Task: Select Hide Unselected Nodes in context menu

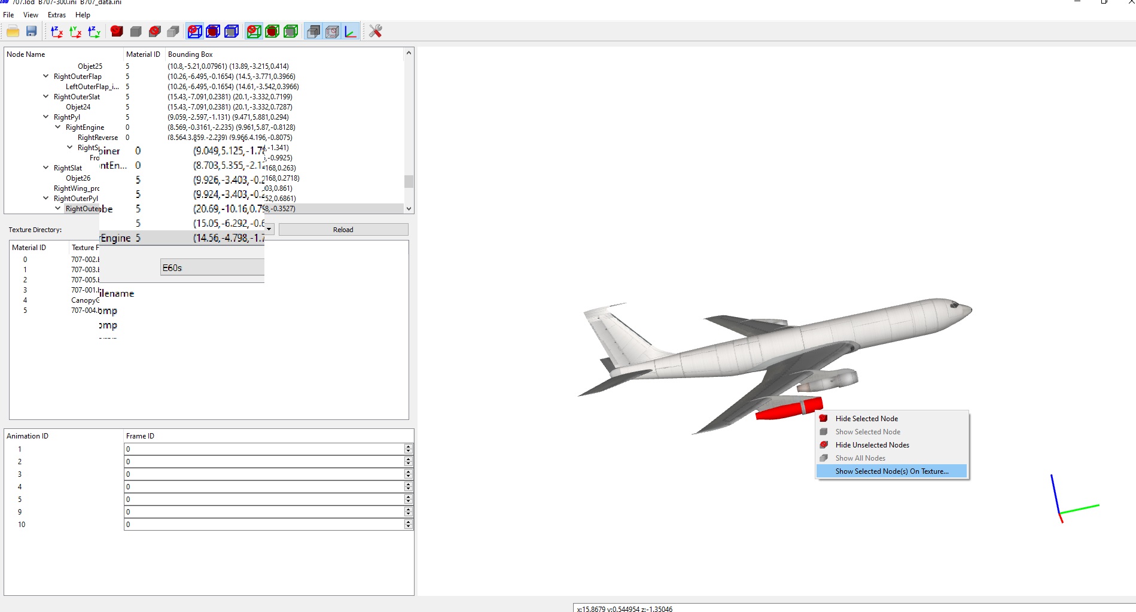Action: 872,445
